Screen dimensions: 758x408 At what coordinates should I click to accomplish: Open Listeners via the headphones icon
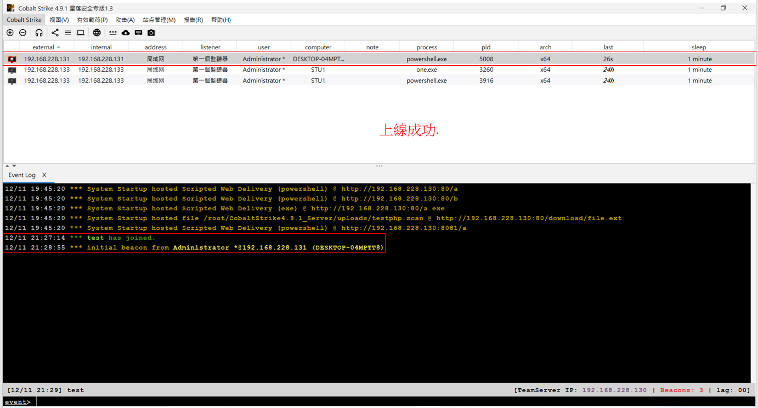[x=39, y=33]
